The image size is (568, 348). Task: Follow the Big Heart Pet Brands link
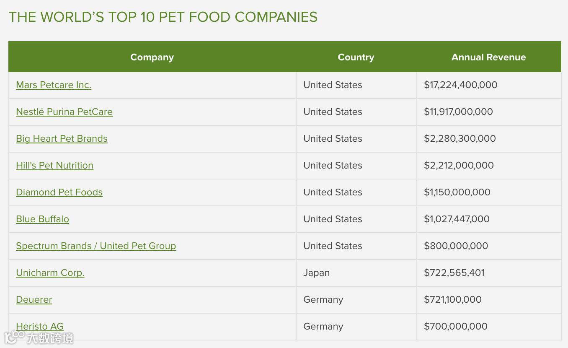62,139
